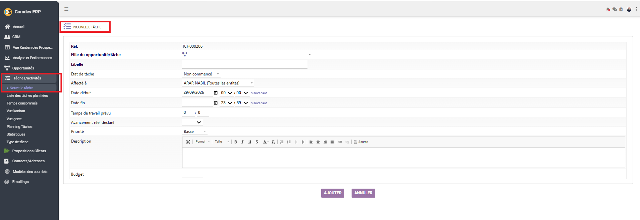Click the AJOUTER button
The image size is (640, 220).
(333, 193)
